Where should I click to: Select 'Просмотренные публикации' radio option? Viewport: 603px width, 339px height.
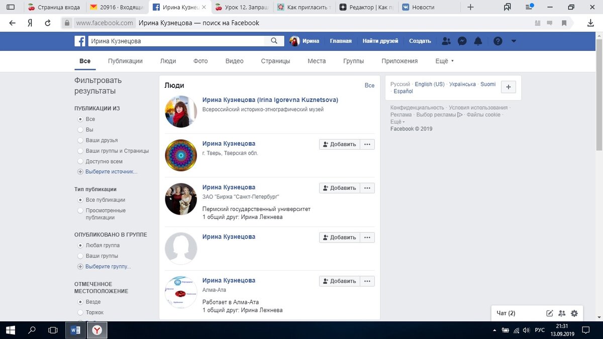click(x=80, y=210)
